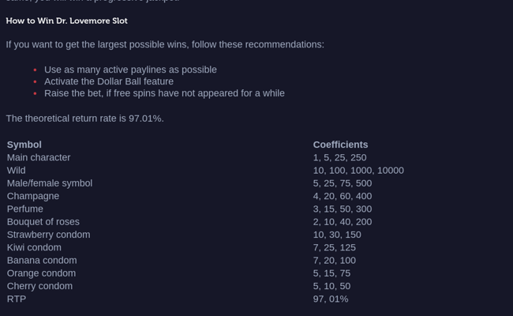
Task: Click the theoretical return rate 97.01% sentence
Action: 84,118
